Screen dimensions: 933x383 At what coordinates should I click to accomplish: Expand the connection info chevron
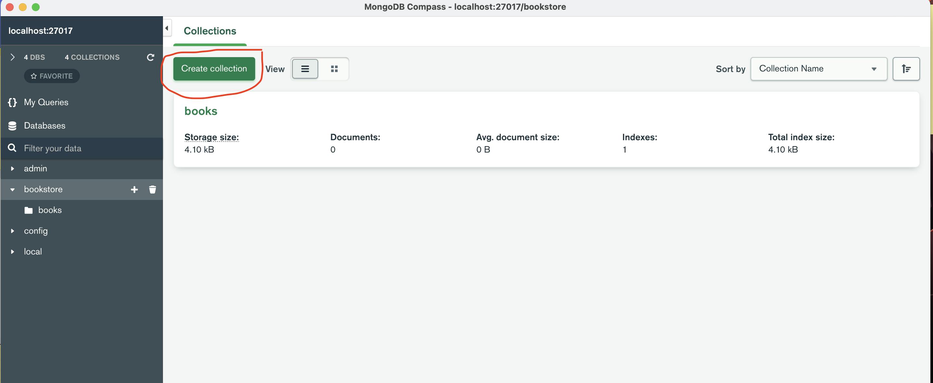(12, 57)
